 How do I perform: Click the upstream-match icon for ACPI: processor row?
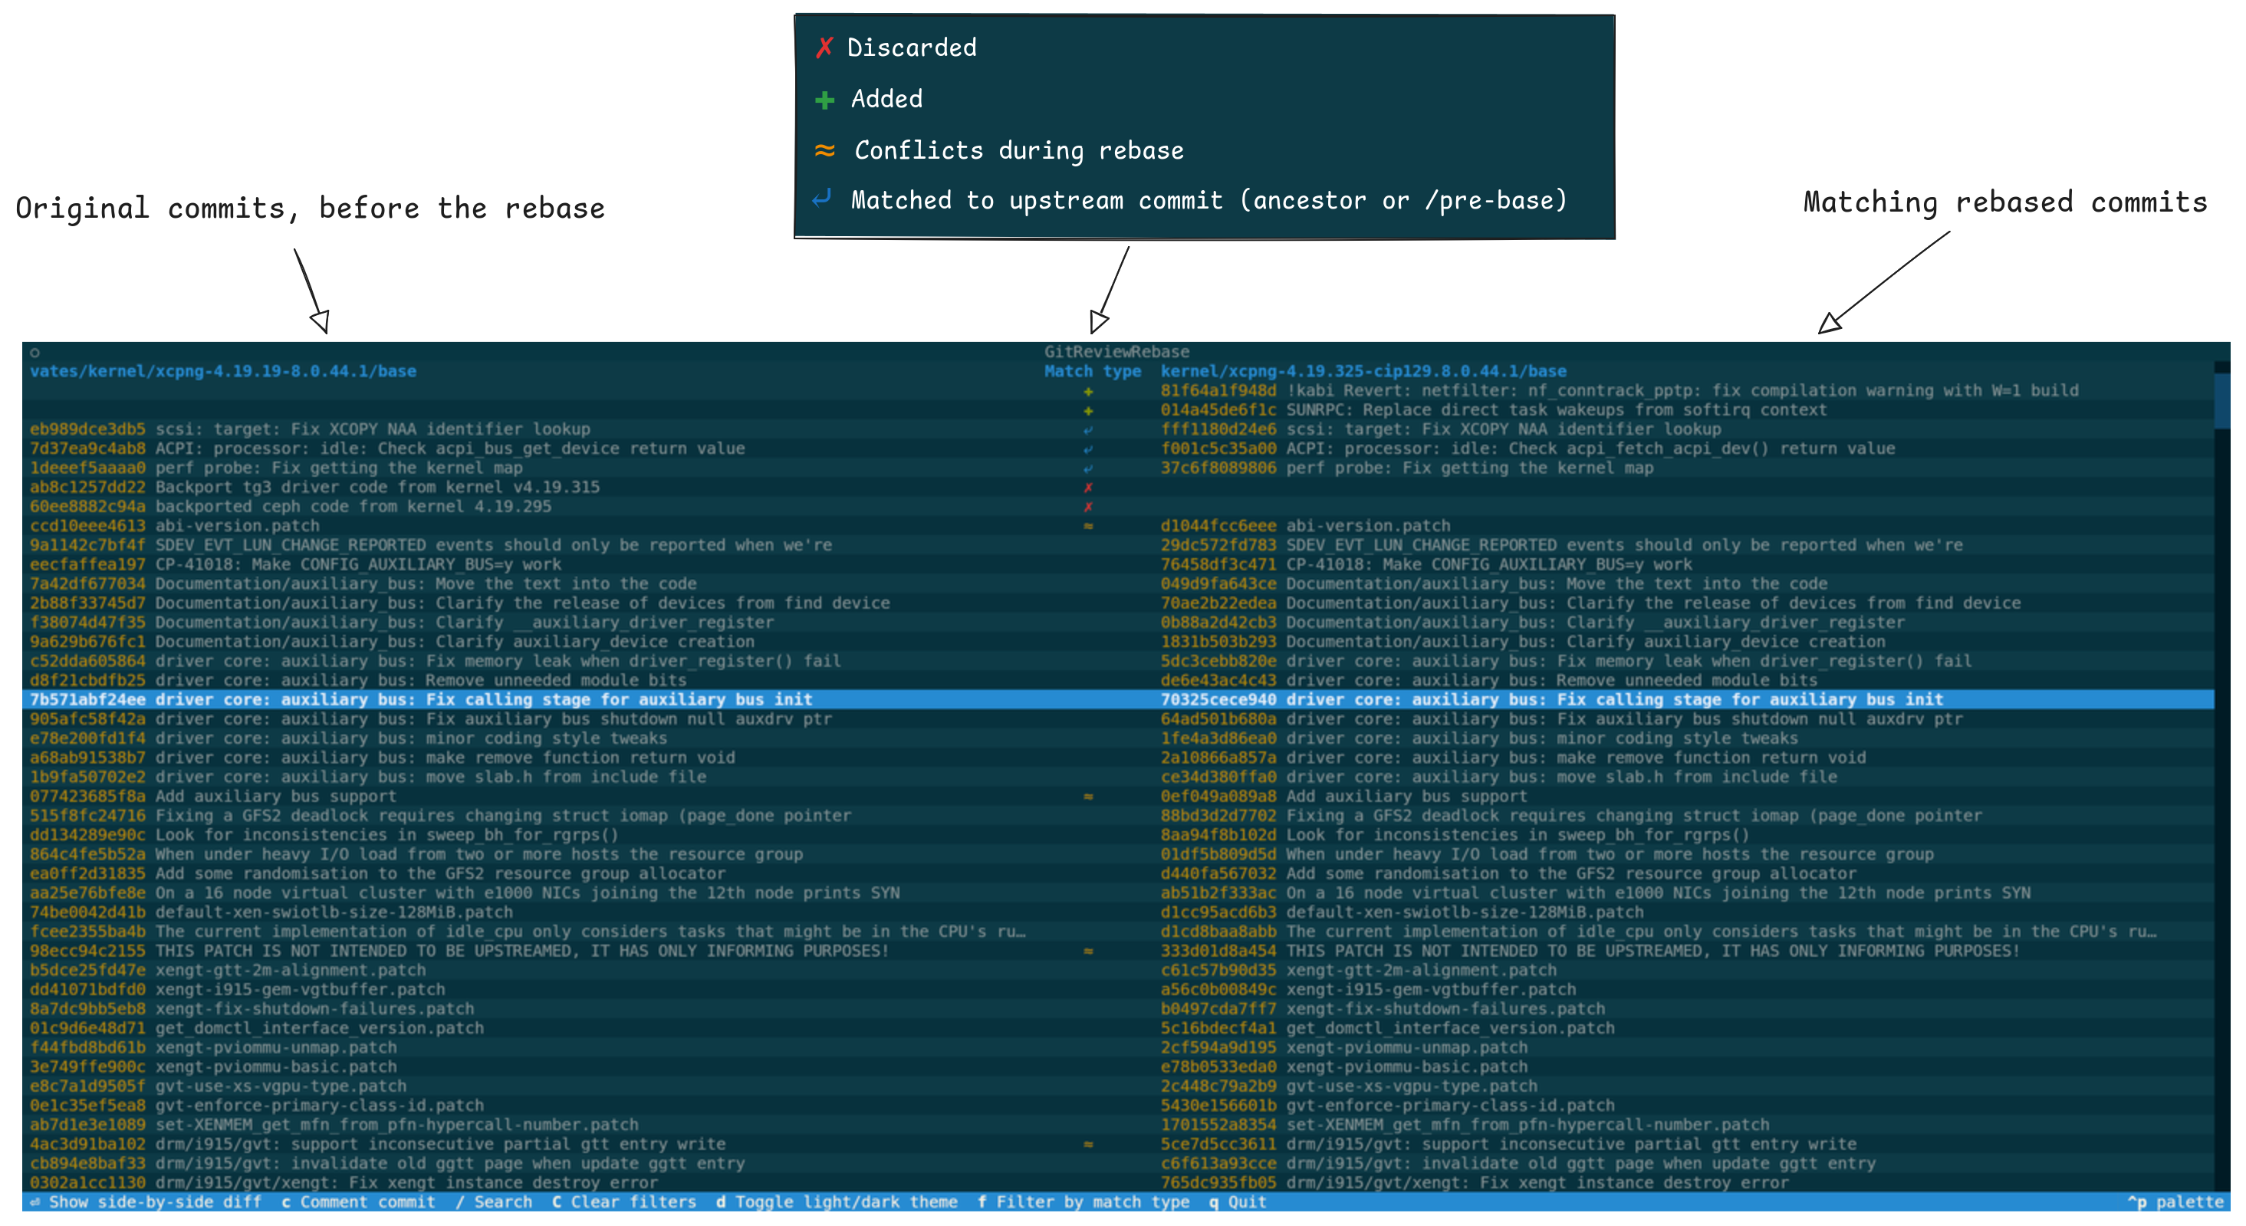[1088, 449]
